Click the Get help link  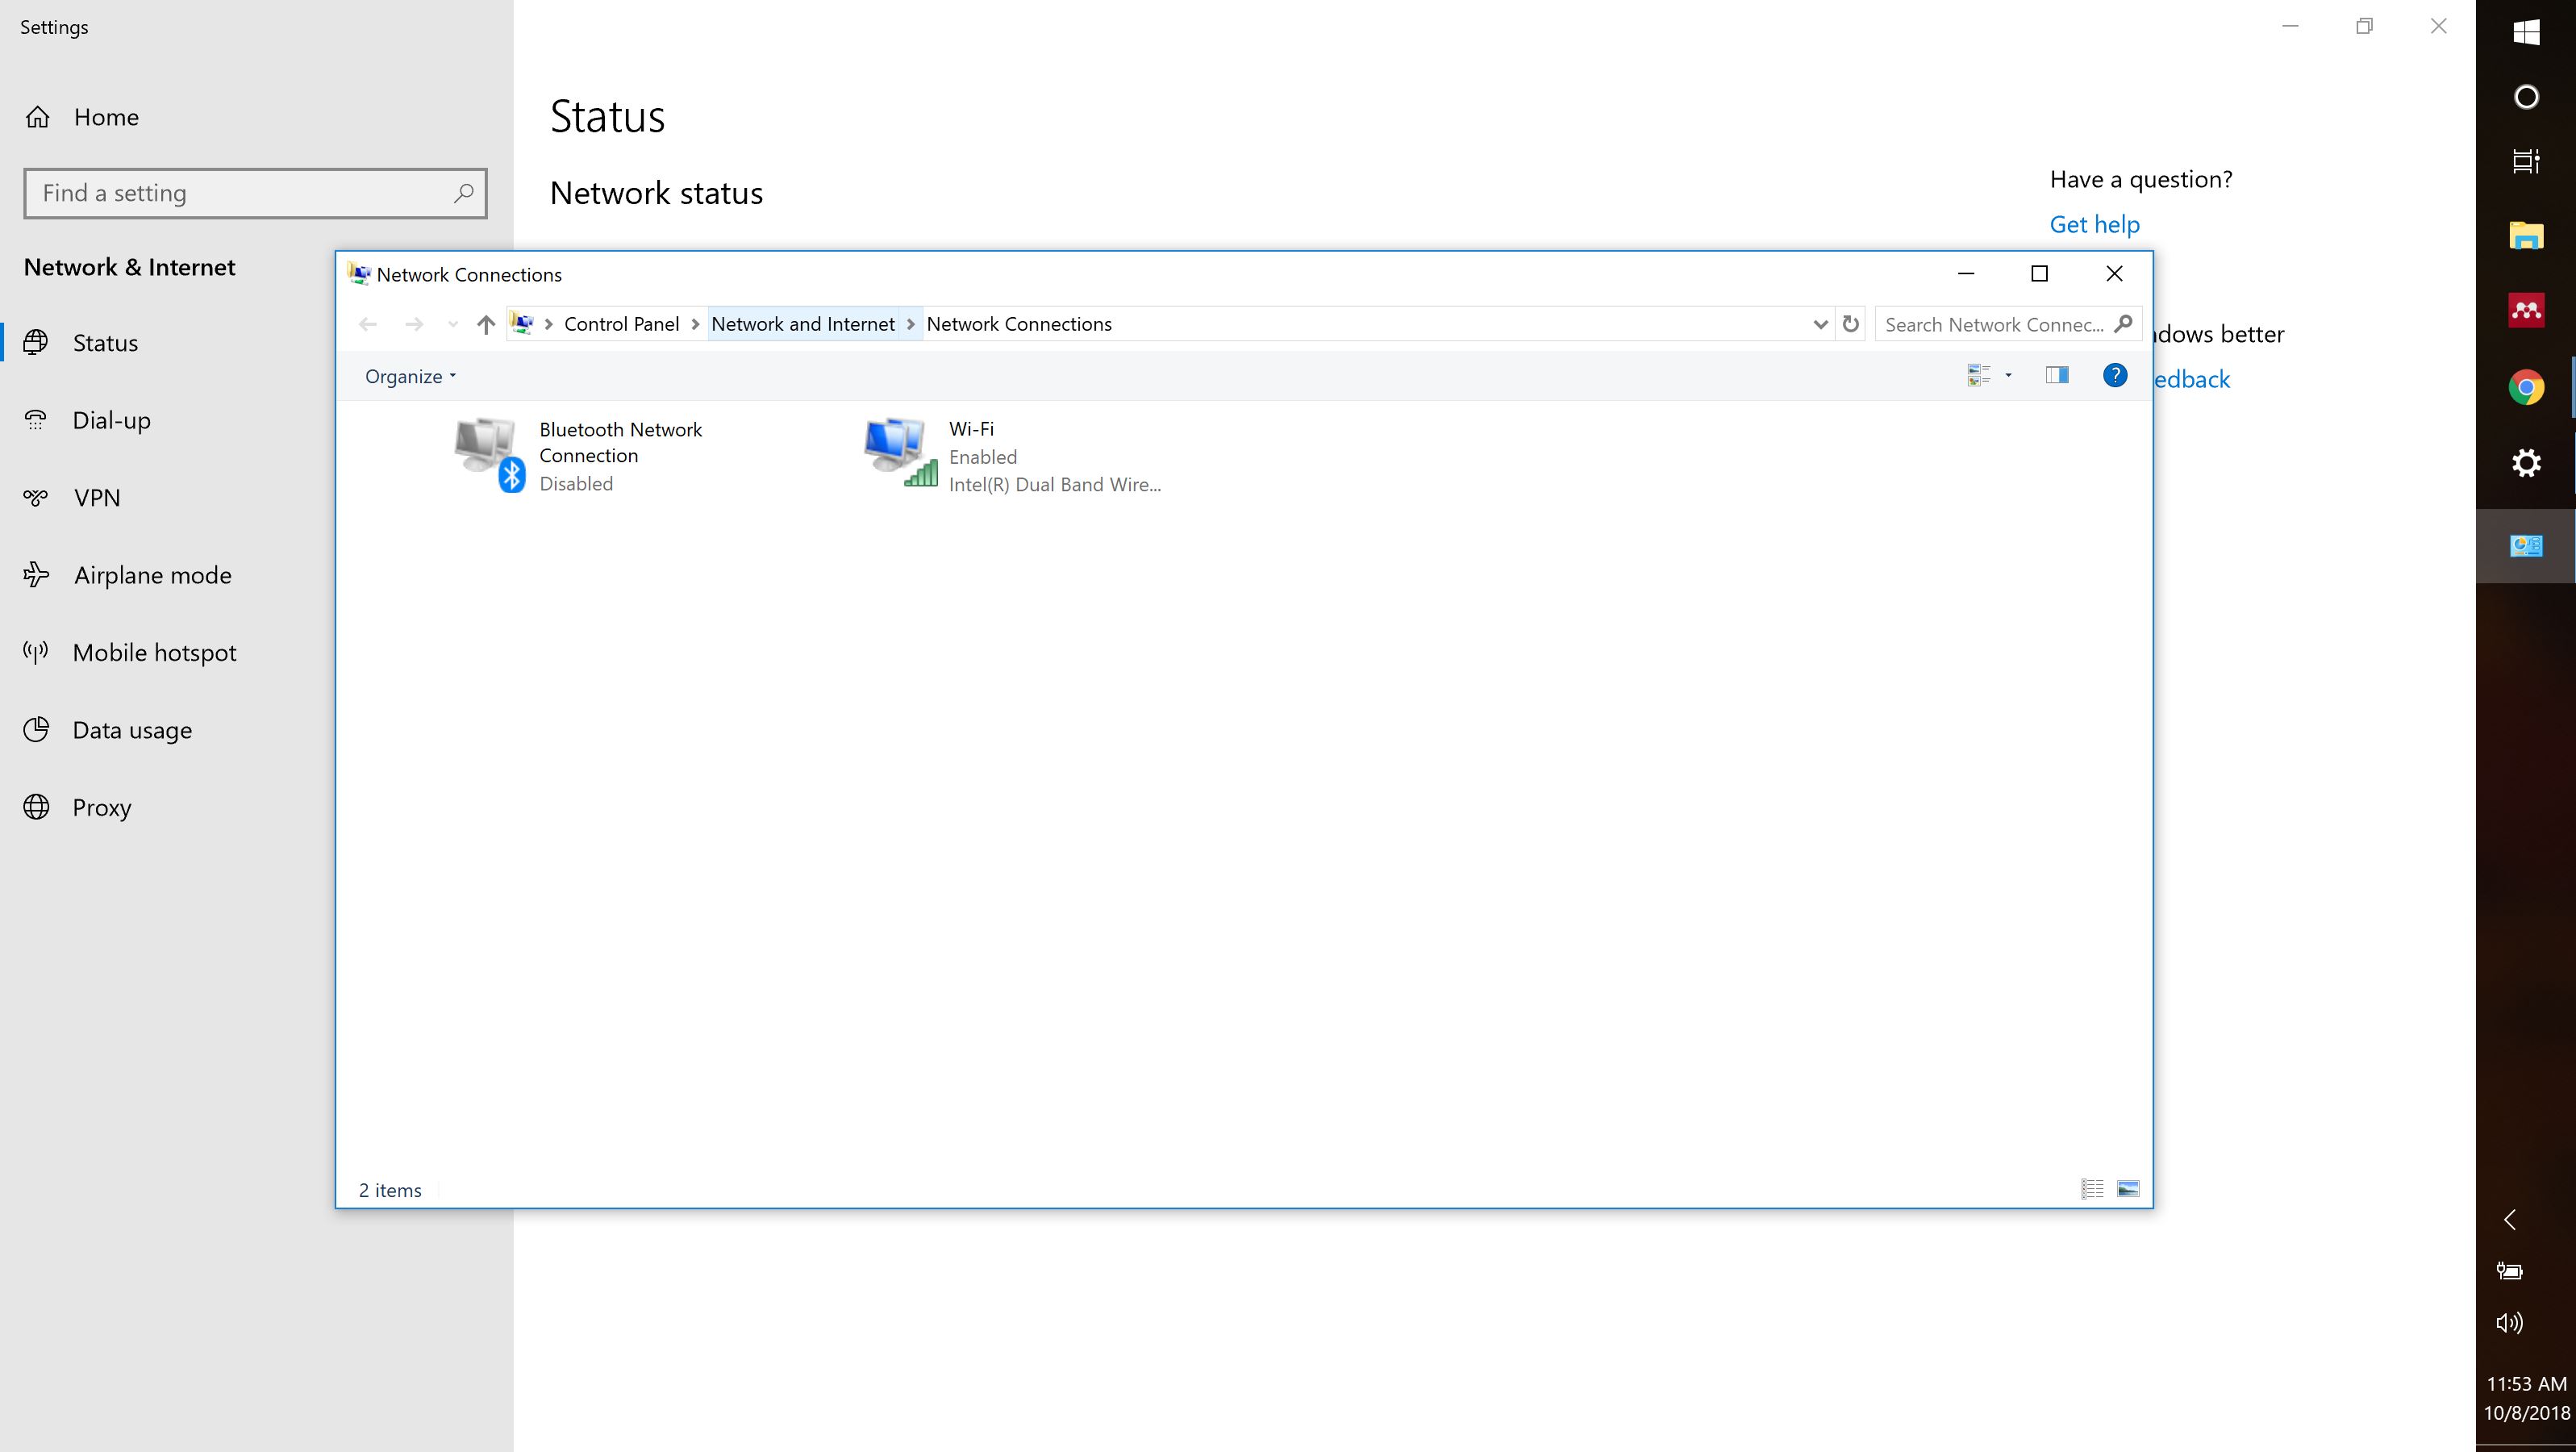click(2094, 224)
